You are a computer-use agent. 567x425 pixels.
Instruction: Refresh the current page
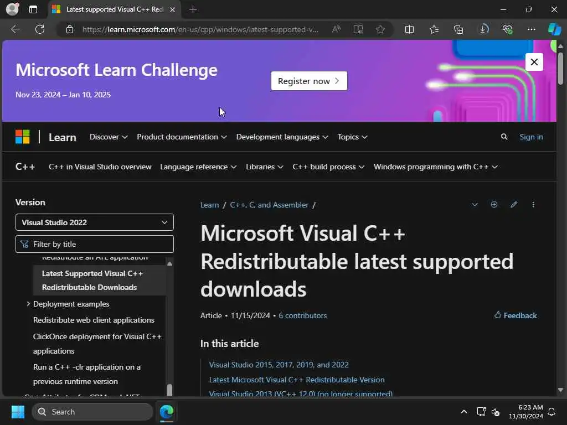40,29
